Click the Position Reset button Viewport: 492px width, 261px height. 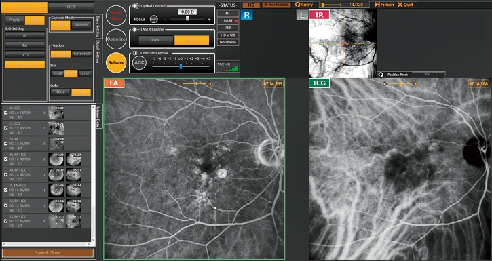tap(394, 75)
